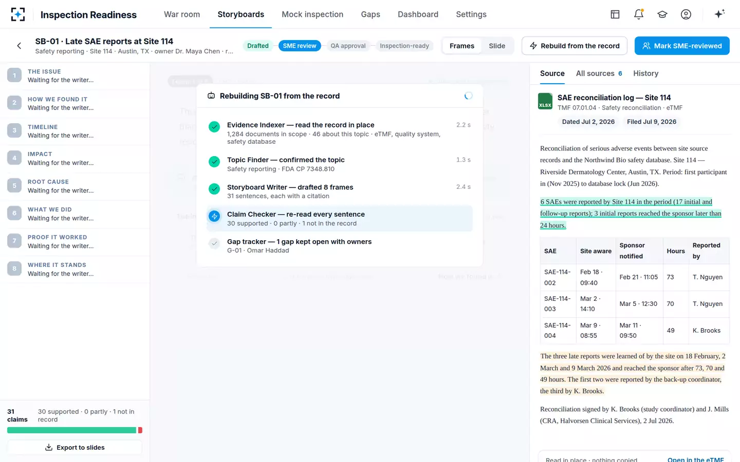The width and height of the screenshot is (740, 462).
Task: Open the War room tab
Action: [x=182, y=14]
